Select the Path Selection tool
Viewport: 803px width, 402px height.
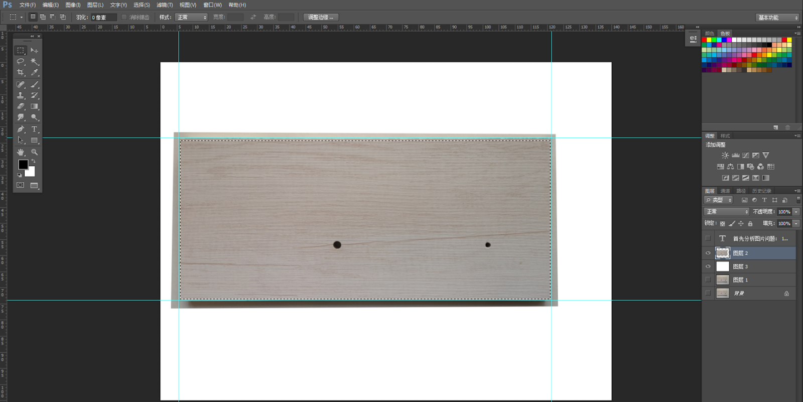pyautogui.click(x=21, y=141)
